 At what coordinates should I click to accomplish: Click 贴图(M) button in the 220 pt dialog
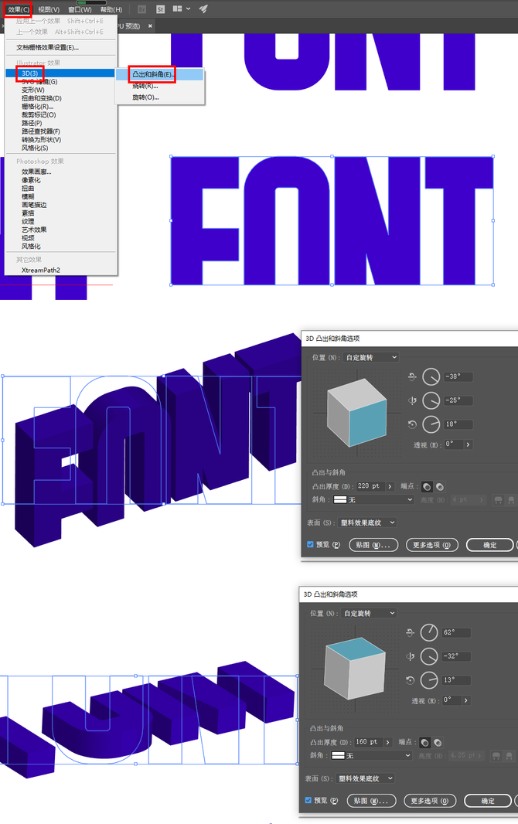(x=373, y=545)
